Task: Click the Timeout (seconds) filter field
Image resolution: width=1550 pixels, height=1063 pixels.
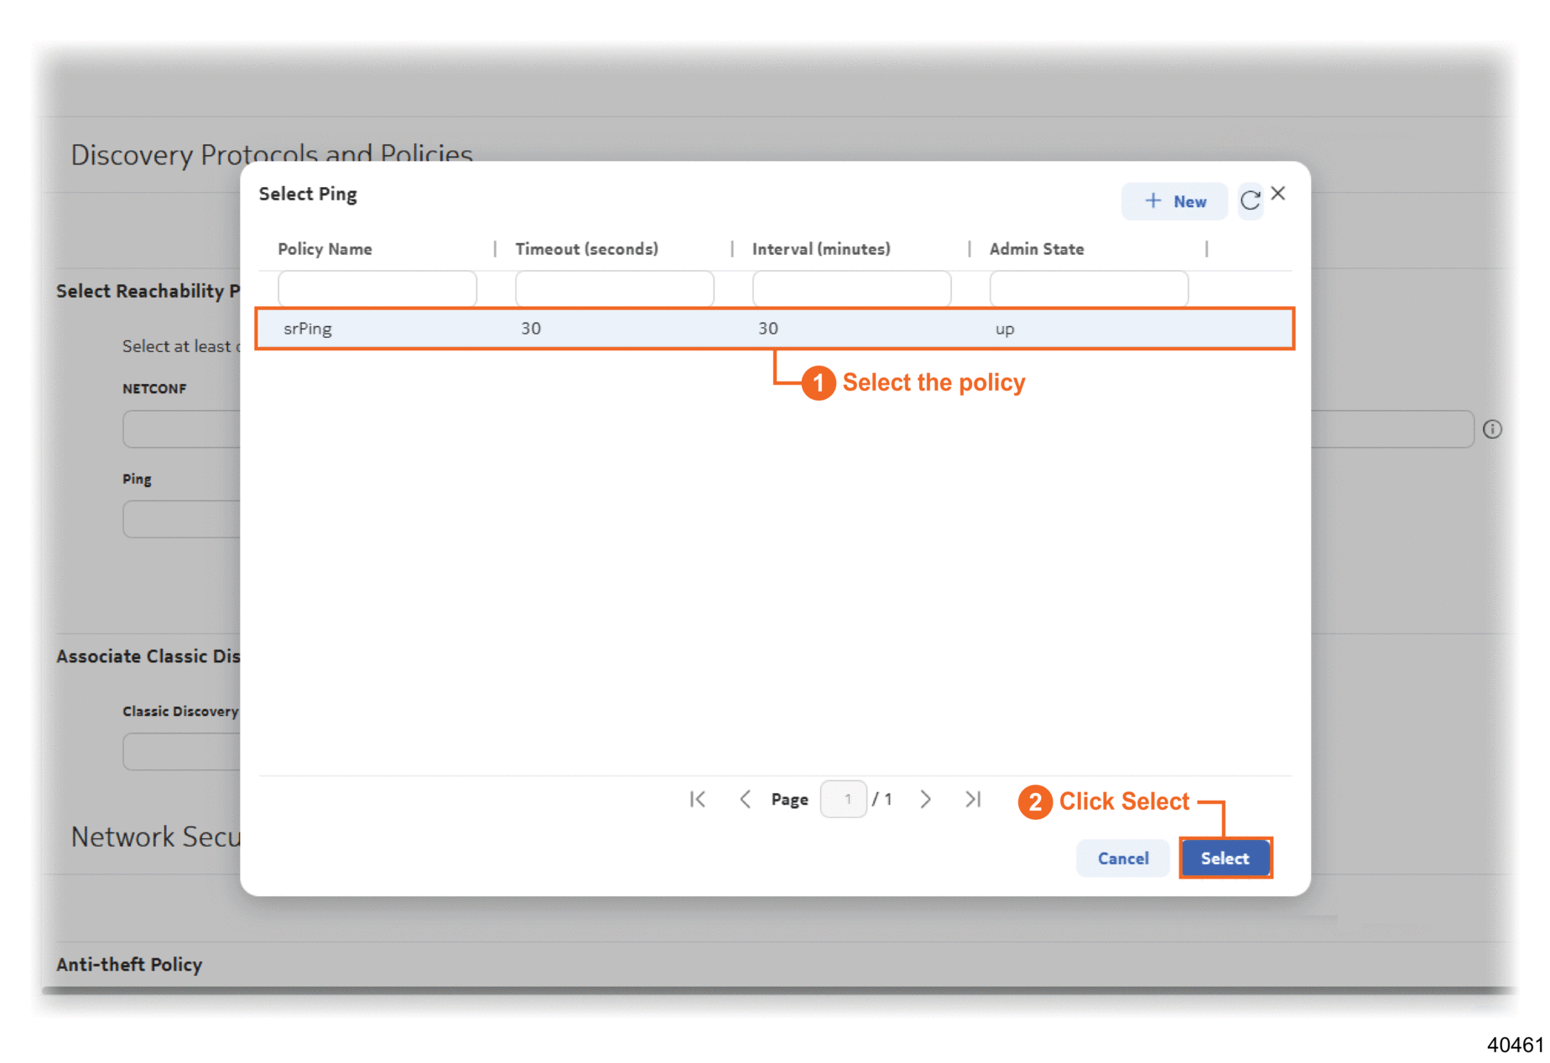Action: pos(614,289)
